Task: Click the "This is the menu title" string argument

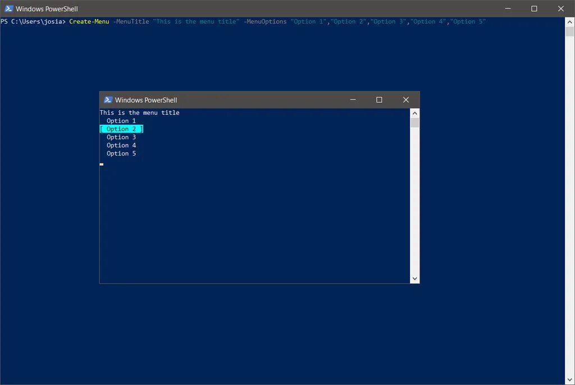Action: click(x=196, y=22)
